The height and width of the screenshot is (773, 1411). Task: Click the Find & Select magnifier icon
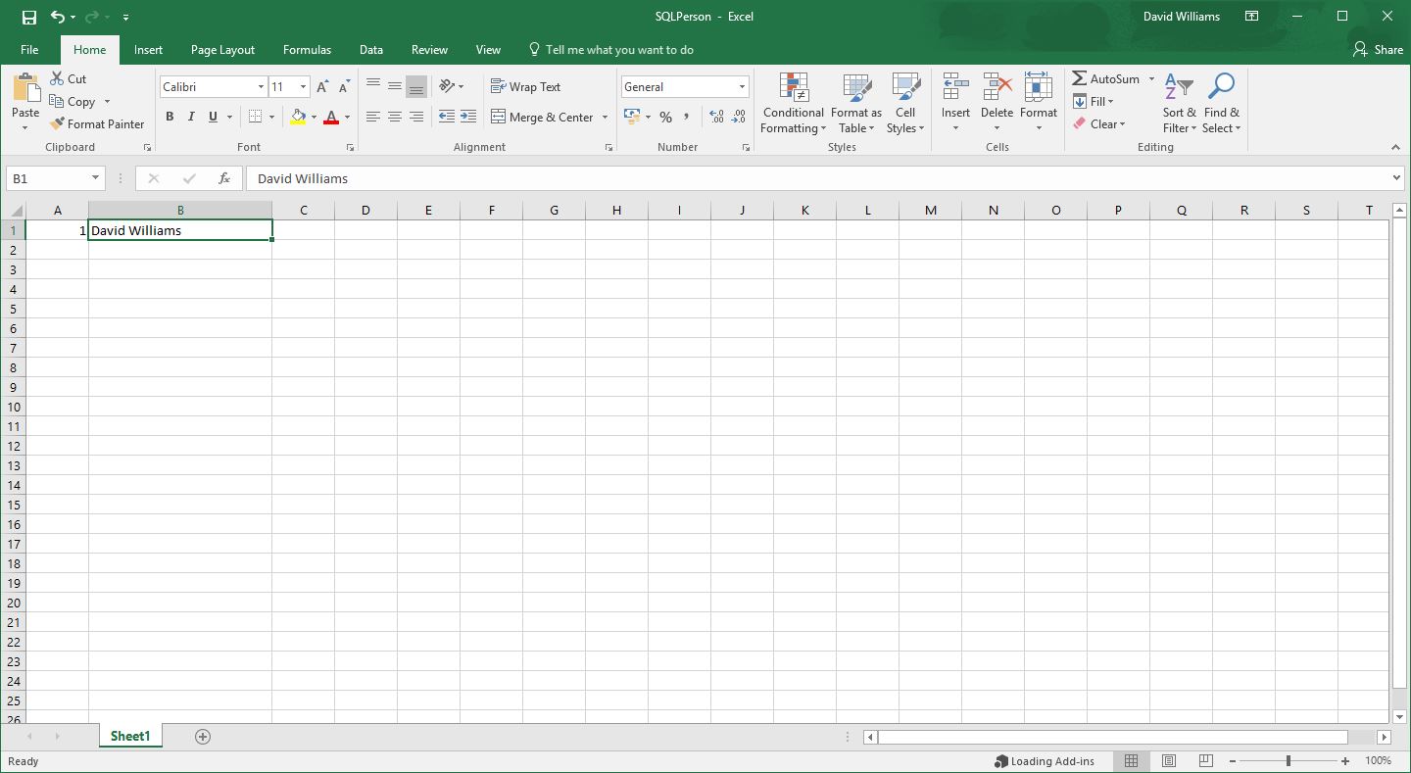point(1221,88)
